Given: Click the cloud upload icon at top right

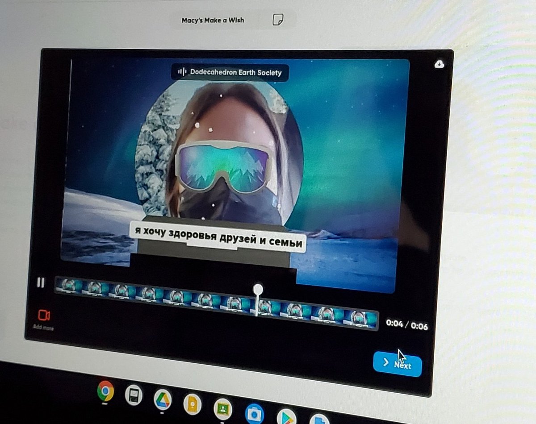Looking at the screenshot, I should (x=439, y=64).
